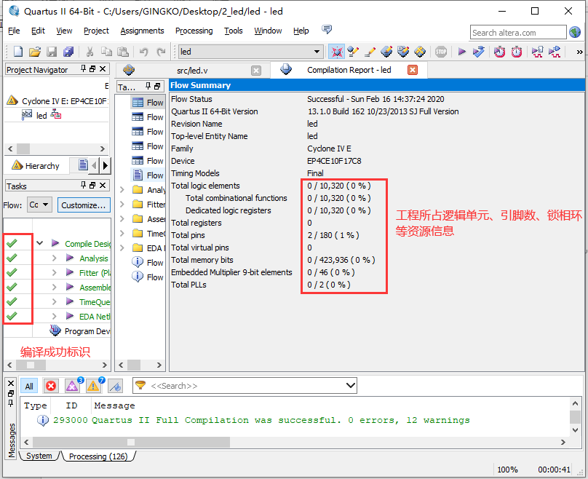Image resolution: width=588 pixels, height=479 pixels.
Task: Click the Customize... button in Tasks
Action: pos(84,205)
